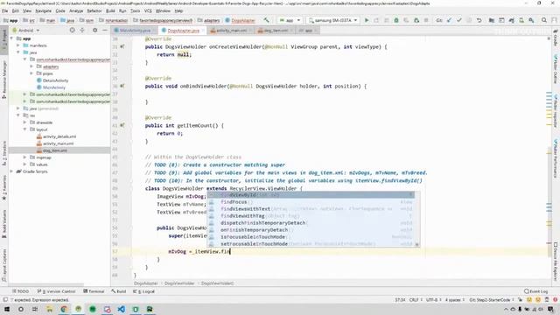Open the Project Structure icon in toolbar
The width and height of the screenshot is (560, 315).
click(x=492, y=20)
